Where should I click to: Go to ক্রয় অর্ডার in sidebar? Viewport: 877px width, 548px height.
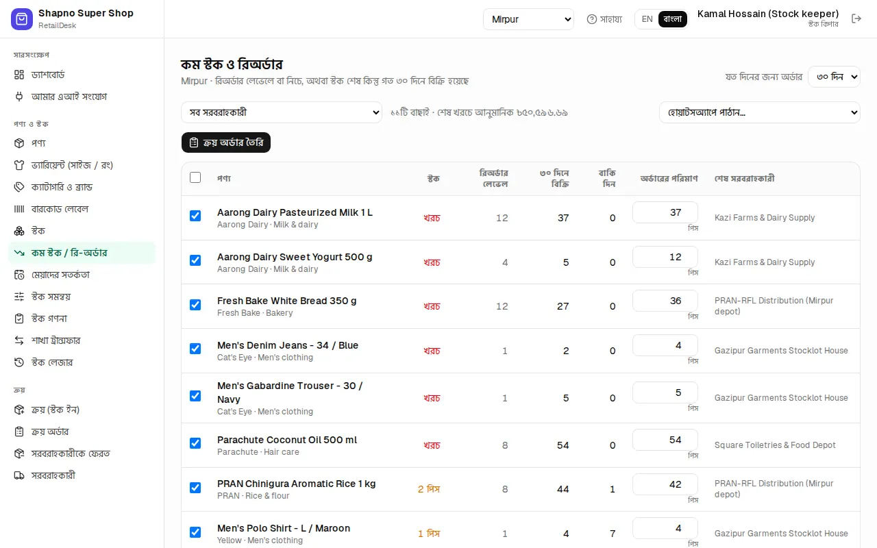pyautogui.click(x=82, y=432)
